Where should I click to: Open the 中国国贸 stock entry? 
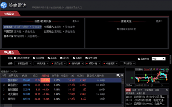(19, 32)
